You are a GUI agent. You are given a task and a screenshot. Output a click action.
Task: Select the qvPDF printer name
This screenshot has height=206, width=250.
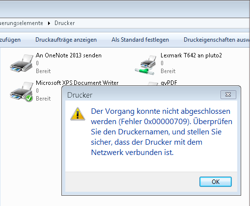point(169,83)
